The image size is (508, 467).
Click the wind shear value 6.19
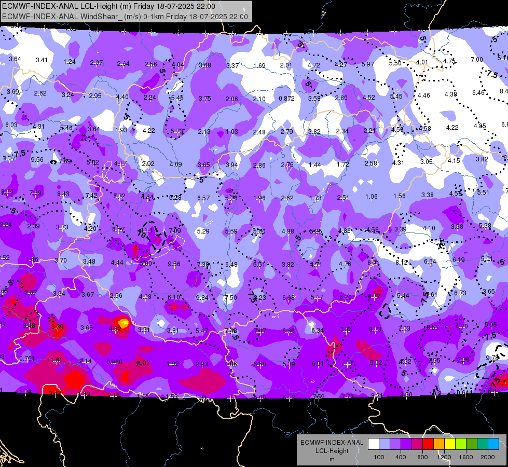point(458,259)
